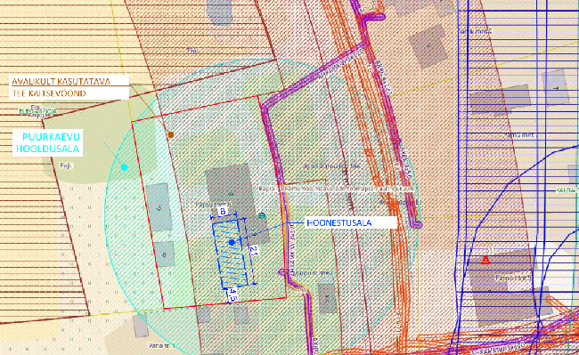Screen dimensions: 579x355
Task: Click the rotated gray building at top right
Action: click(x=428, y=46)
